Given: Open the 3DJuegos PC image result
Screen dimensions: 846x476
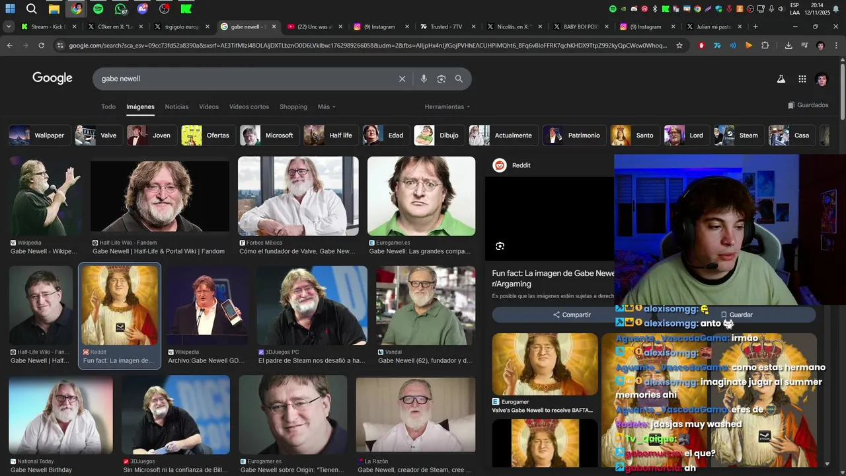Looking at the screenshot, I should 312,305.
